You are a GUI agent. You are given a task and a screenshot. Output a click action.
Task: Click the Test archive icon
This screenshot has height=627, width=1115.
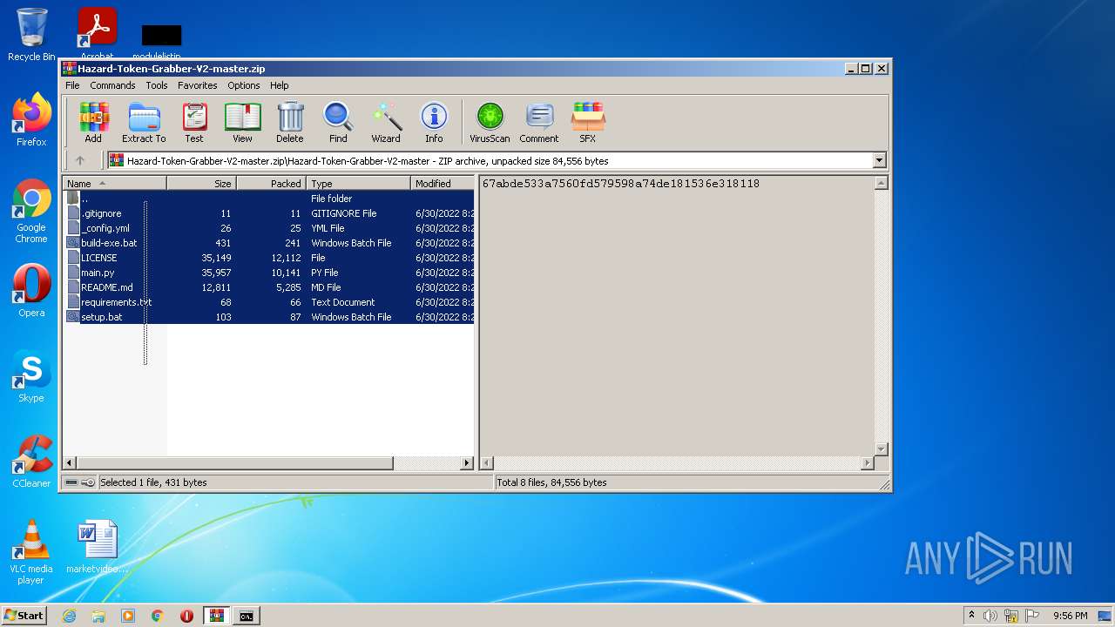(x=194, y=122)
